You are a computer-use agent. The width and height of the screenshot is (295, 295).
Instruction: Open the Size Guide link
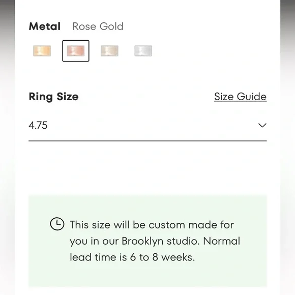[240, 97]
